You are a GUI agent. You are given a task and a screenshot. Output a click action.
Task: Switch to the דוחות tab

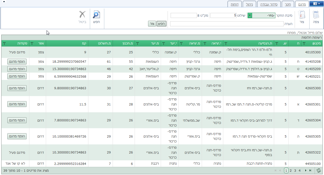[x=234, y=4]
